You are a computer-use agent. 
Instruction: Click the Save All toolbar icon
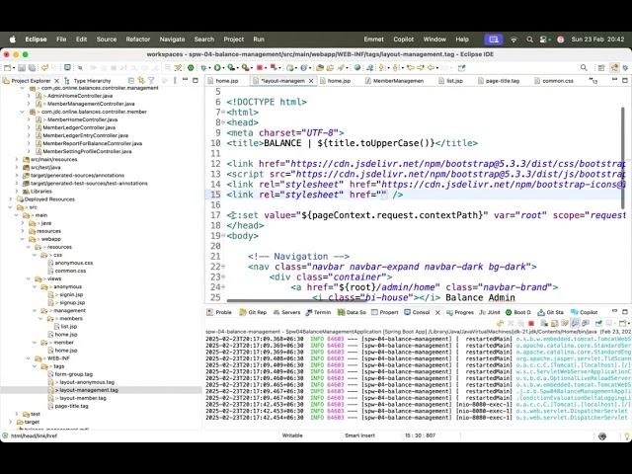coord(32,68)
